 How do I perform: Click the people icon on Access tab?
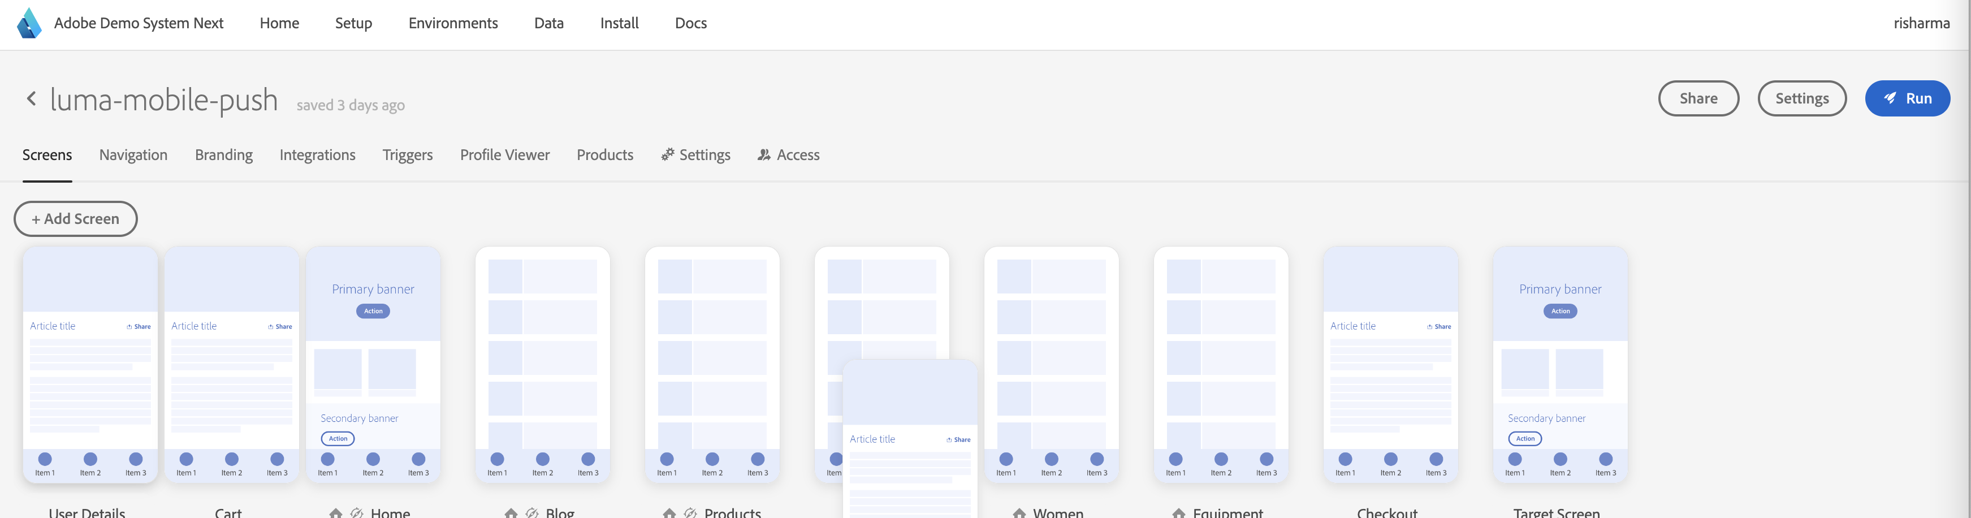click(x=764, y=154)
